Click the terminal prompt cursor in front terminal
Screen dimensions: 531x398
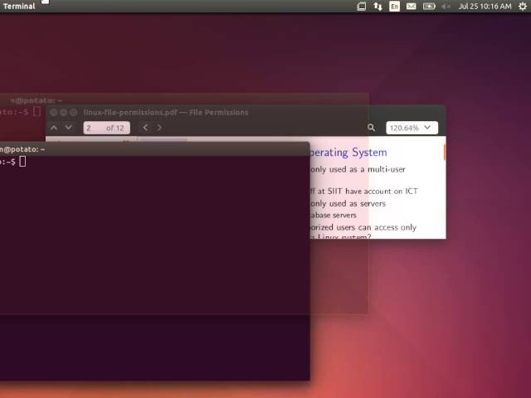[22, 162]
